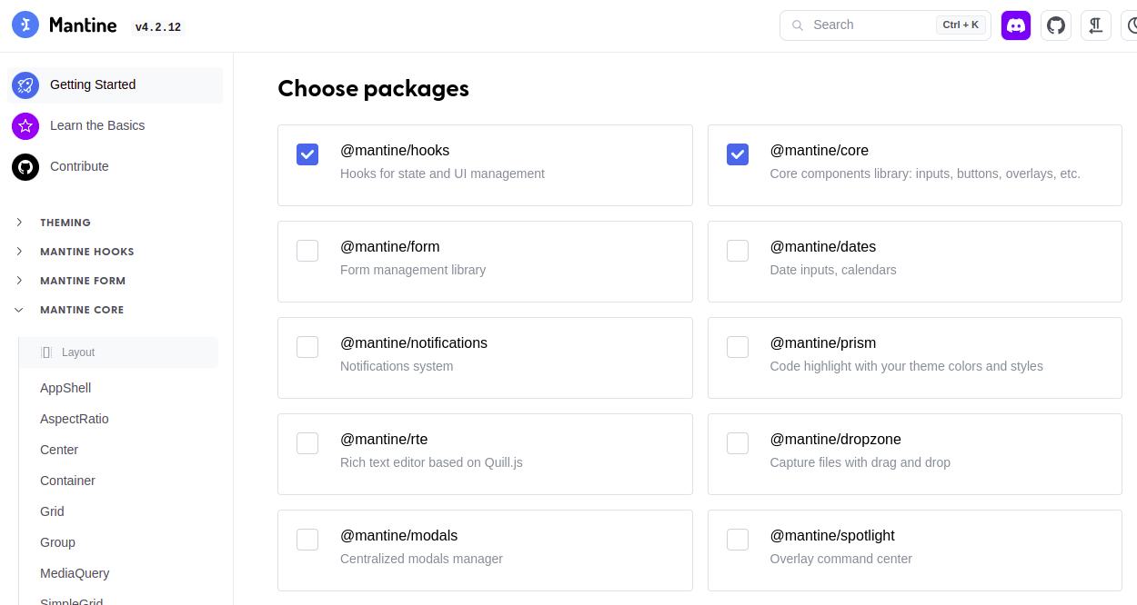Click the v4.2.12 version badge
Viewport: 1137px width, 605px height.
coord(158,27)
